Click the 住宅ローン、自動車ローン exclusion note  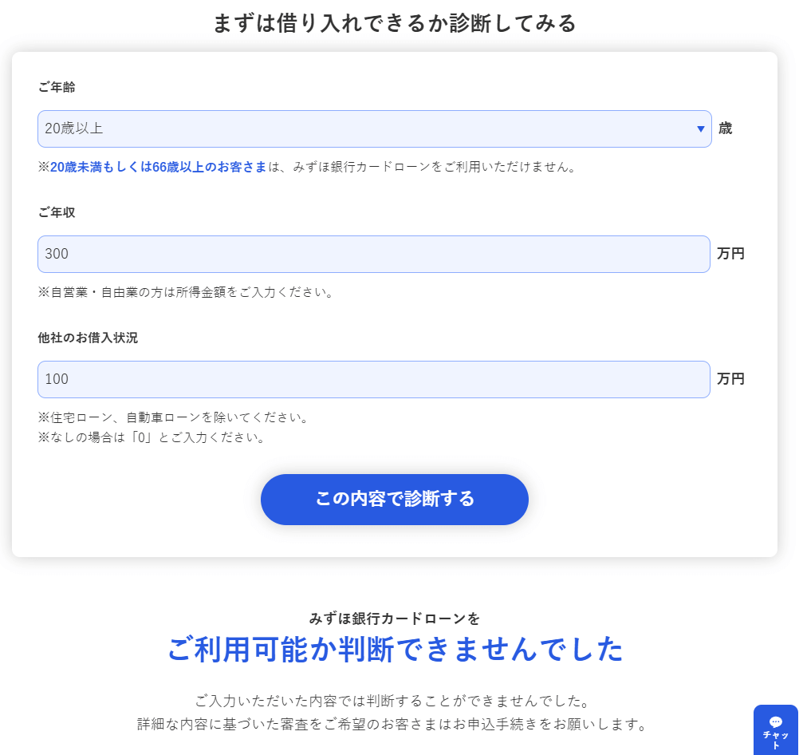point(172,417)
